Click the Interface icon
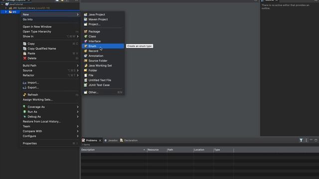 [86, 41]
